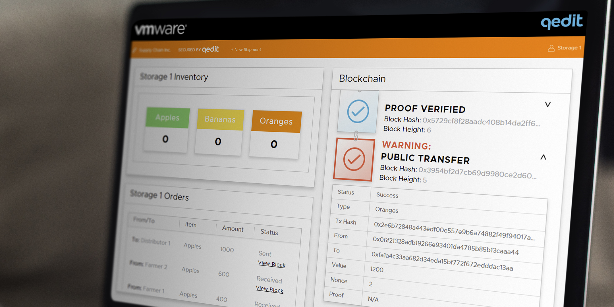Screen dimensions: 614x307
Task: Click the Amount column header in Orders
Action: coord(233,229)
